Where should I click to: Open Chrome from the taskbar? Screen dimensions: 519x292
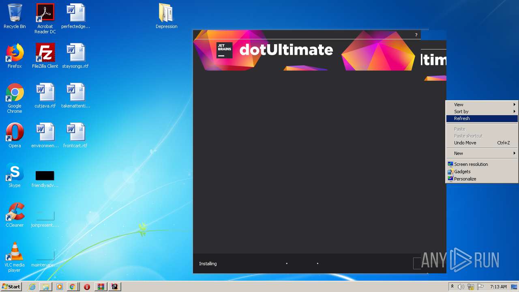coord(72,287)
